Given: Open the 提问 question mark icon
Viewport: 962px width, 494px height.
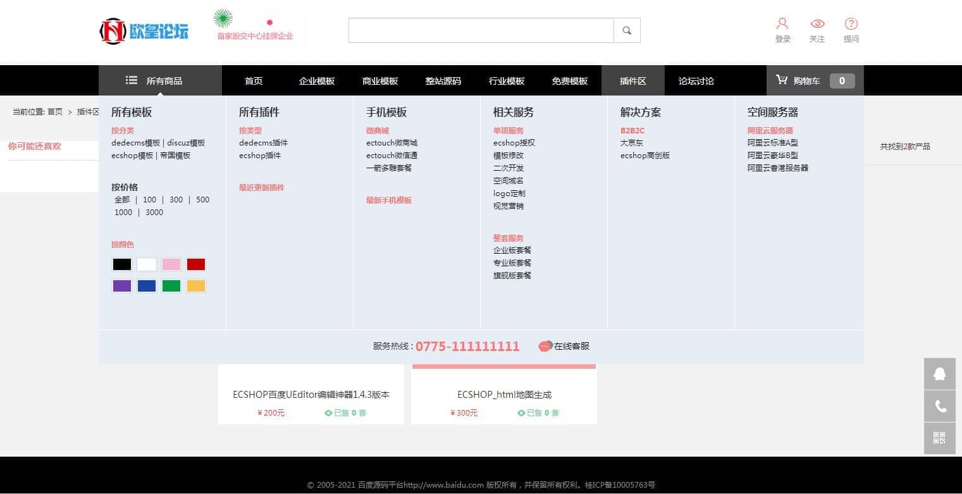Looking at the screenshot, I should [851, 24].
